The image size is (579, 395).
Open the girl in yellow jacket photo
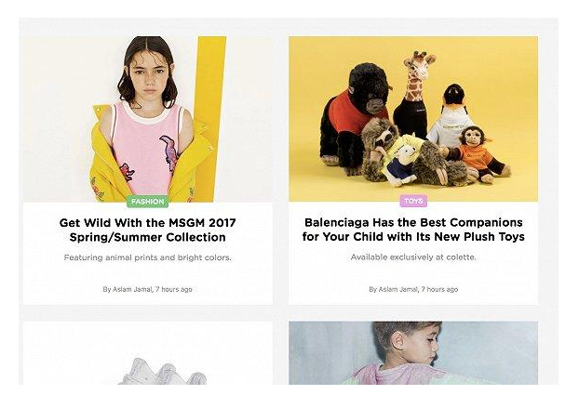click(x=148, y=119)
